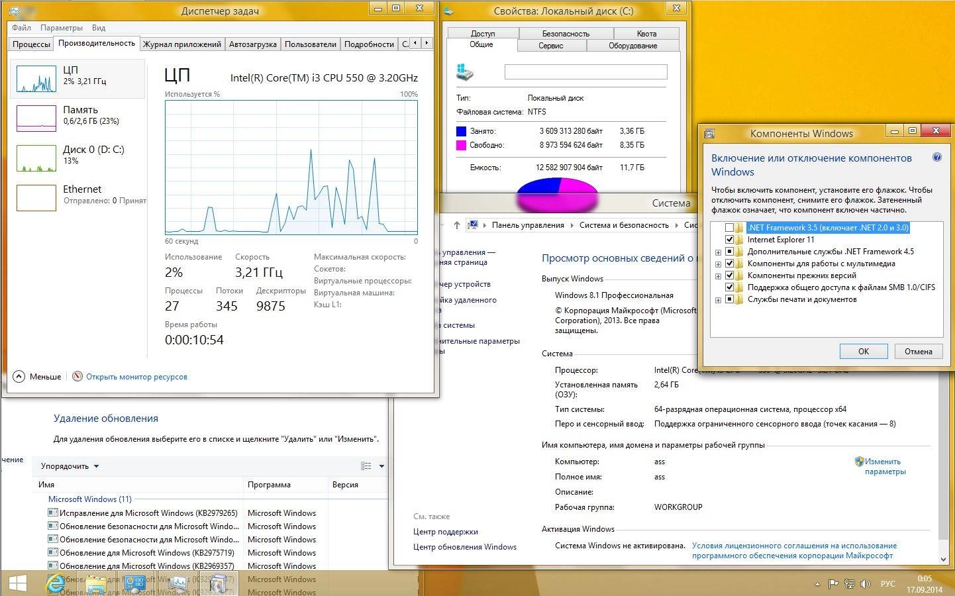
Task: Click update icon for KB2979265 entry
Action: pyautogui.click(x=53, y=513)
